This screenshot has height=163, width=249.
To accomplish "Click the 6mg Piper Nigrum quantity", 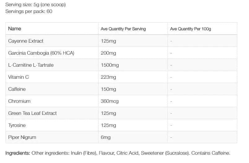I will [x=106, y=137].
